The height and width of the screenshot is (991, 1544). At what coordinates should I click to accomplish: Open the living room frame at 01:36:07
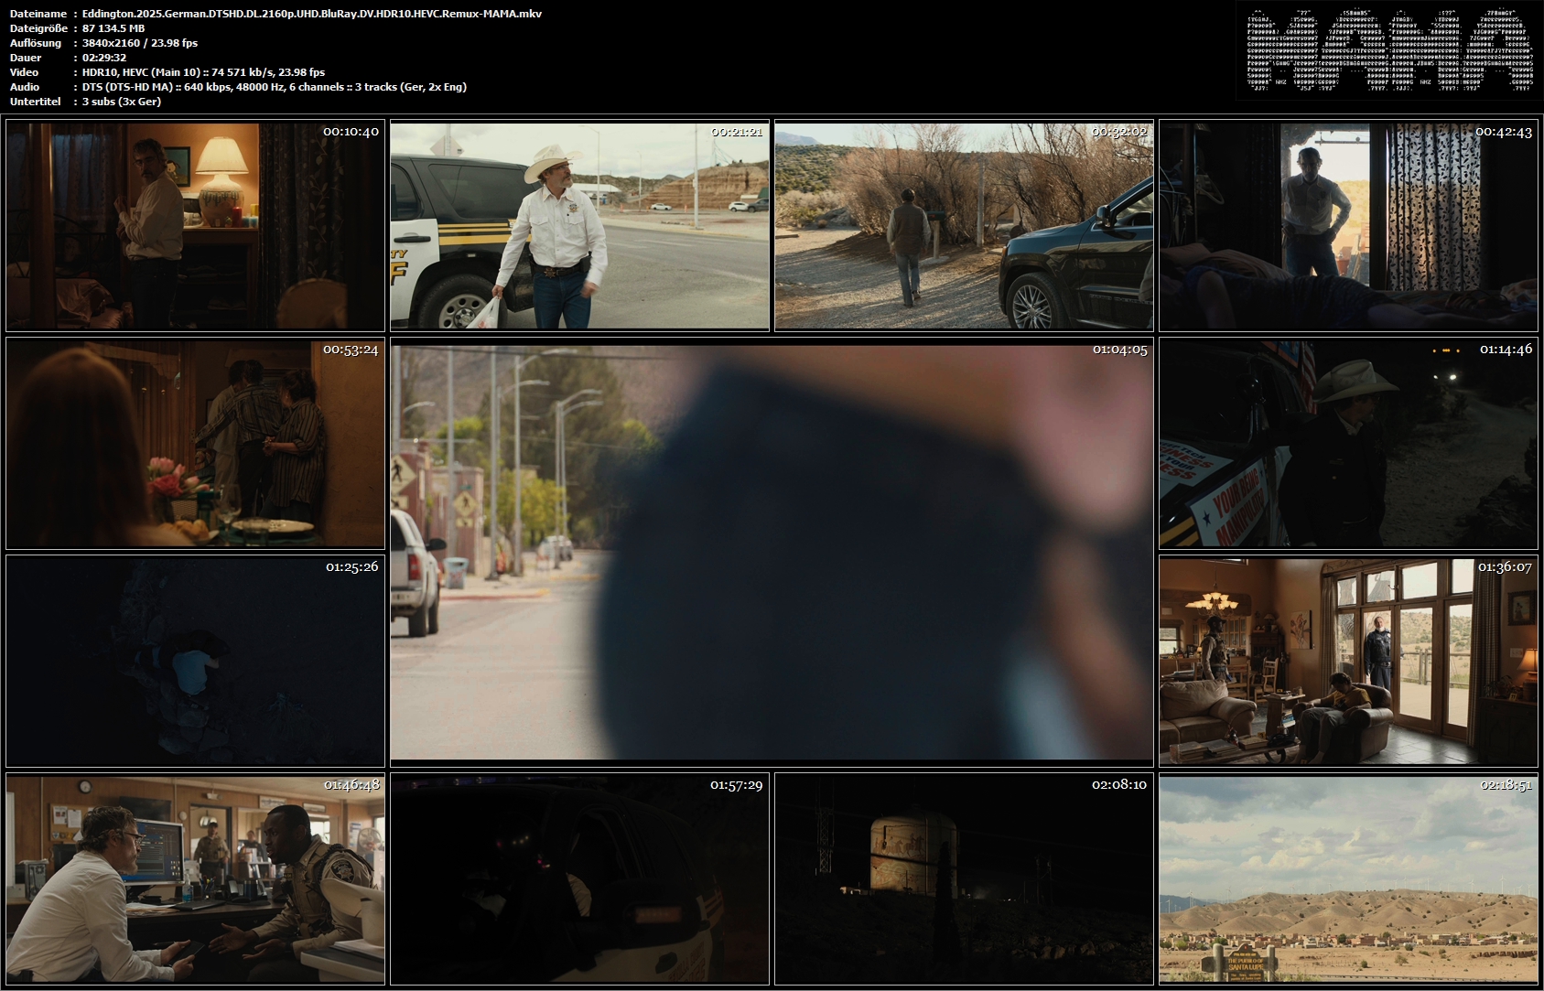tap(1348, 661)
